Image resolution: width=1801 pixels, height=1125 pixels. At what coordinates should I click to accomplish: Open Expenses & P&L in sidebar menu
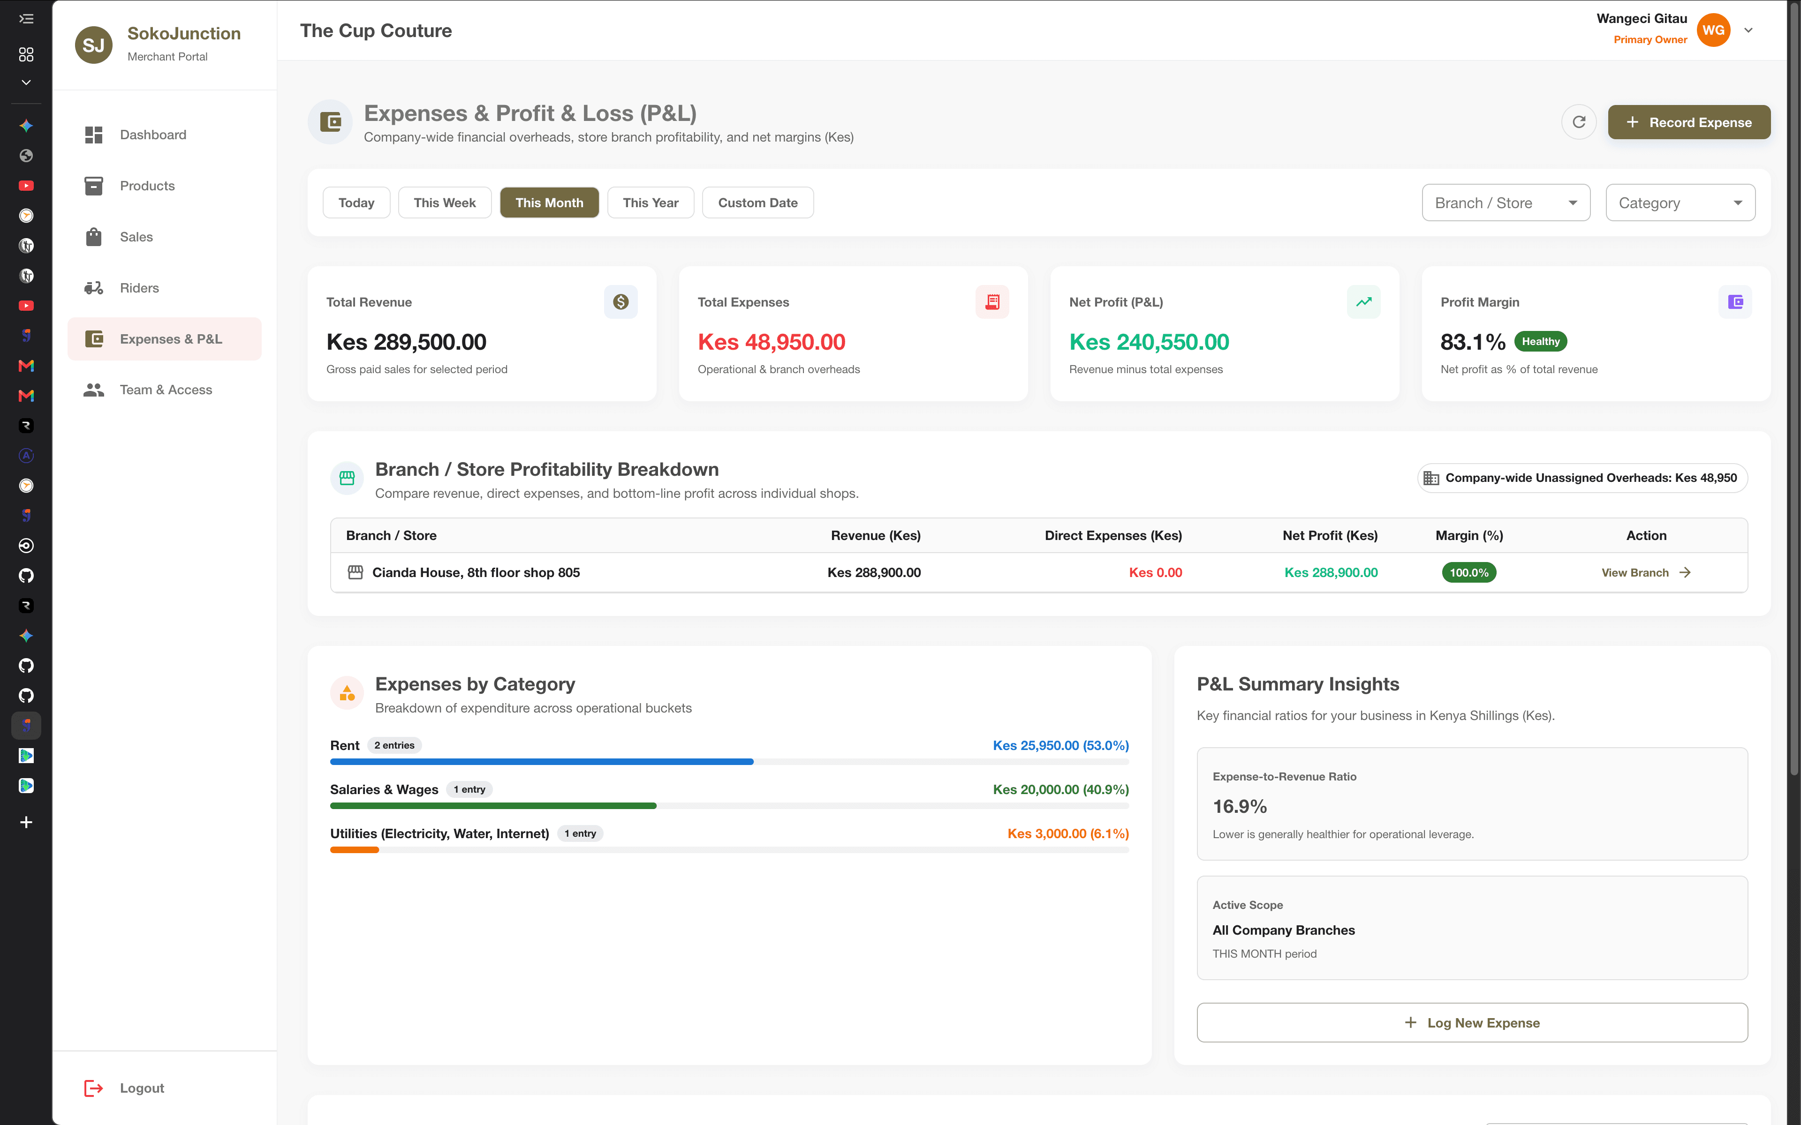tap(165, 339)
